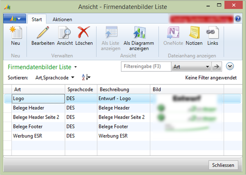Click the Bearbeiten pencil icon
The image size is (246, 175).
(x=42, y=33)
